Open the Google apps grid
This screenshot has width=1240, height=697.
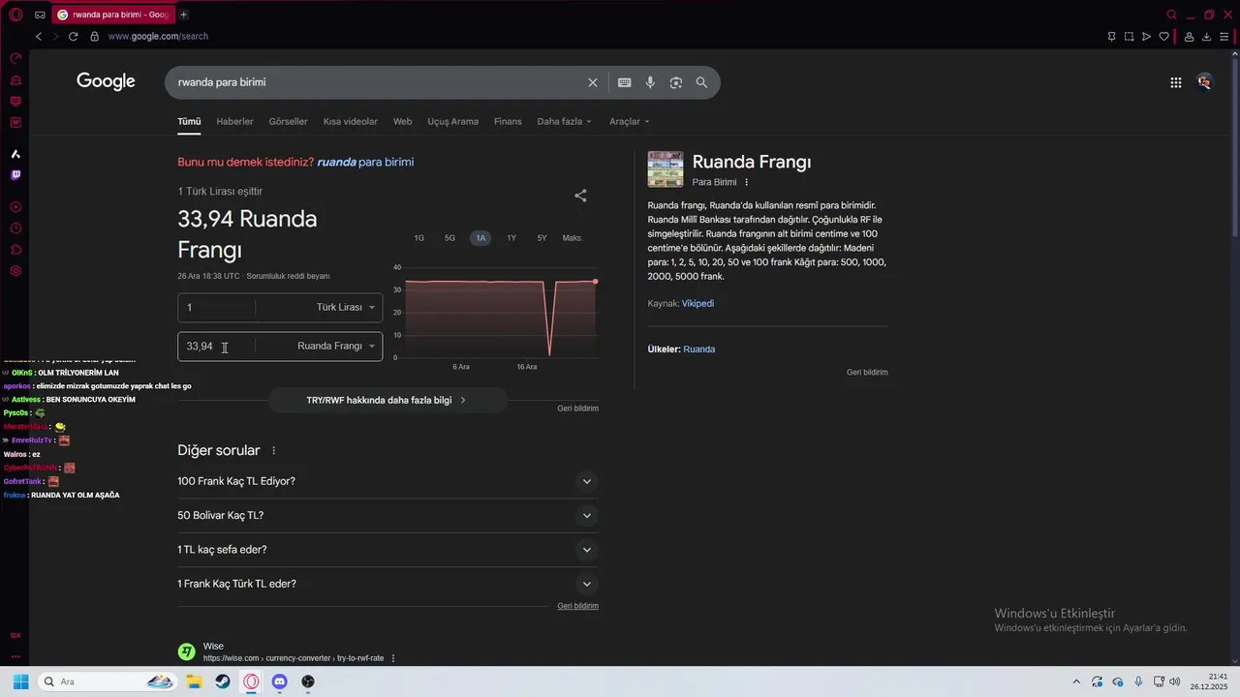click(1176, 82)
